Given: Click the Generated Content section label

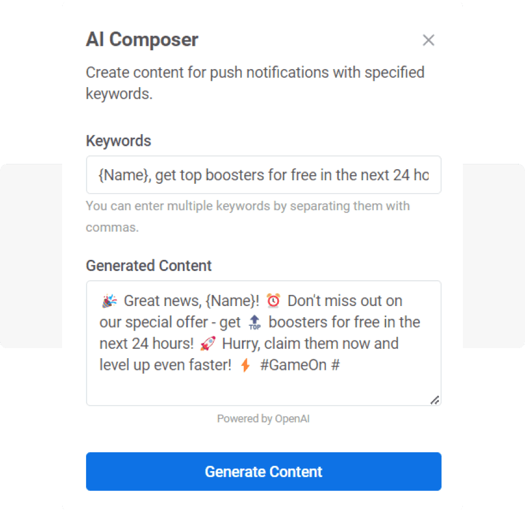Looking at the screenshot, I should click(x=148, y=266).
